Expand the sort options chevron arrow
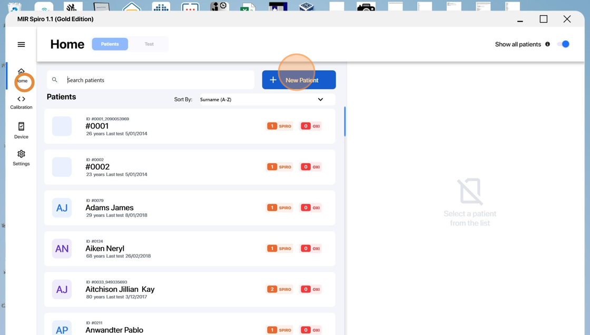Viewport: 590px width, 335px height. point(321,100)
